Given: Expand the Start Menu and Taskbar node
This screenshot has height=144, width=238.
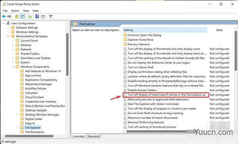Looking at the screenshot, I should pos(13,58).
